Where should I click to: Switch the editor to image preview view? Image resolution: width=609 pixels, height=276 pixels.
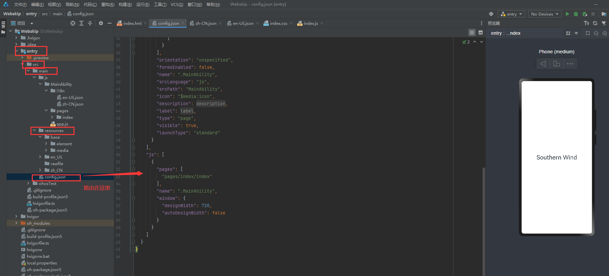click(x=481, y=32)
